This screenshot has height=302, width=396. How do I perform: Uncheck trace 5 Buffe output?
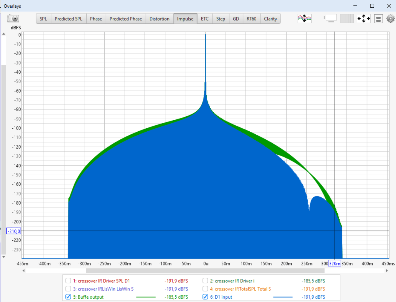[68, 297]
